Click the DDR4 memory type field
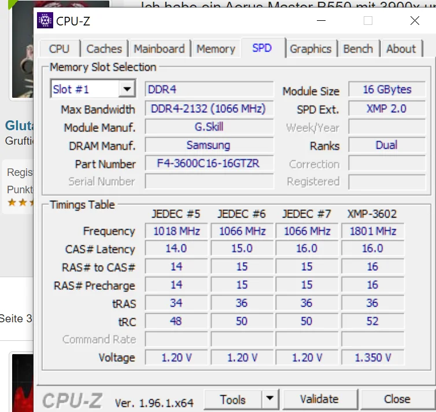 209,89
